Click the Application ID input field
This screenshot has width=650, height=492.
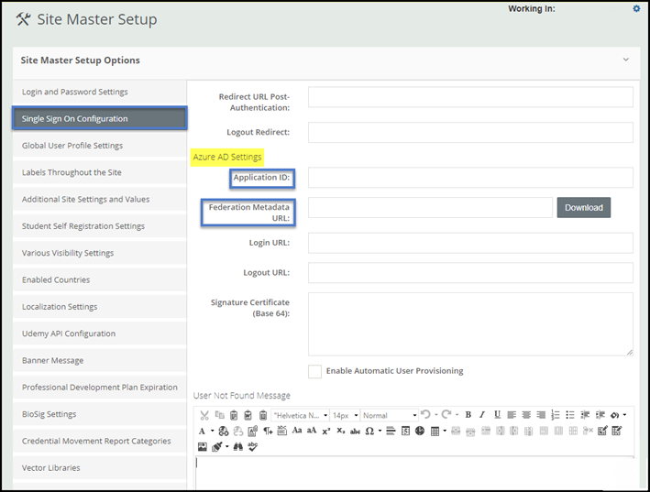point(470,178)
